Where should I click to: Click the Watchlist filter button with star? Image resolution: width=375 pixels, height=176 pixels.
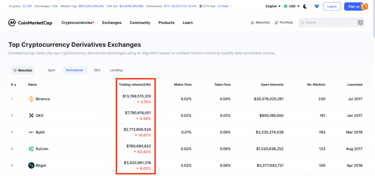click(23, 71)
